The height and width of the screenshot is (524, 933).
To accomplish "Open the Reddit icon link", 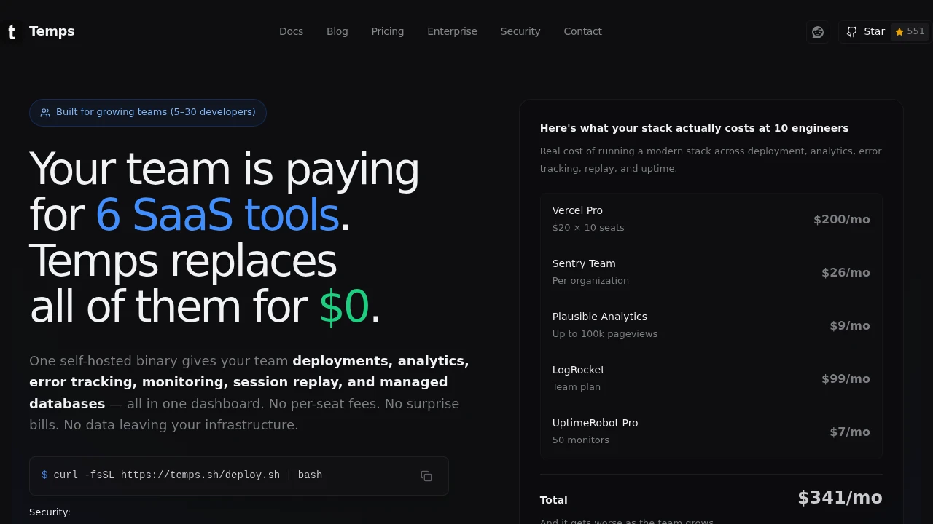I will point(818,32).
